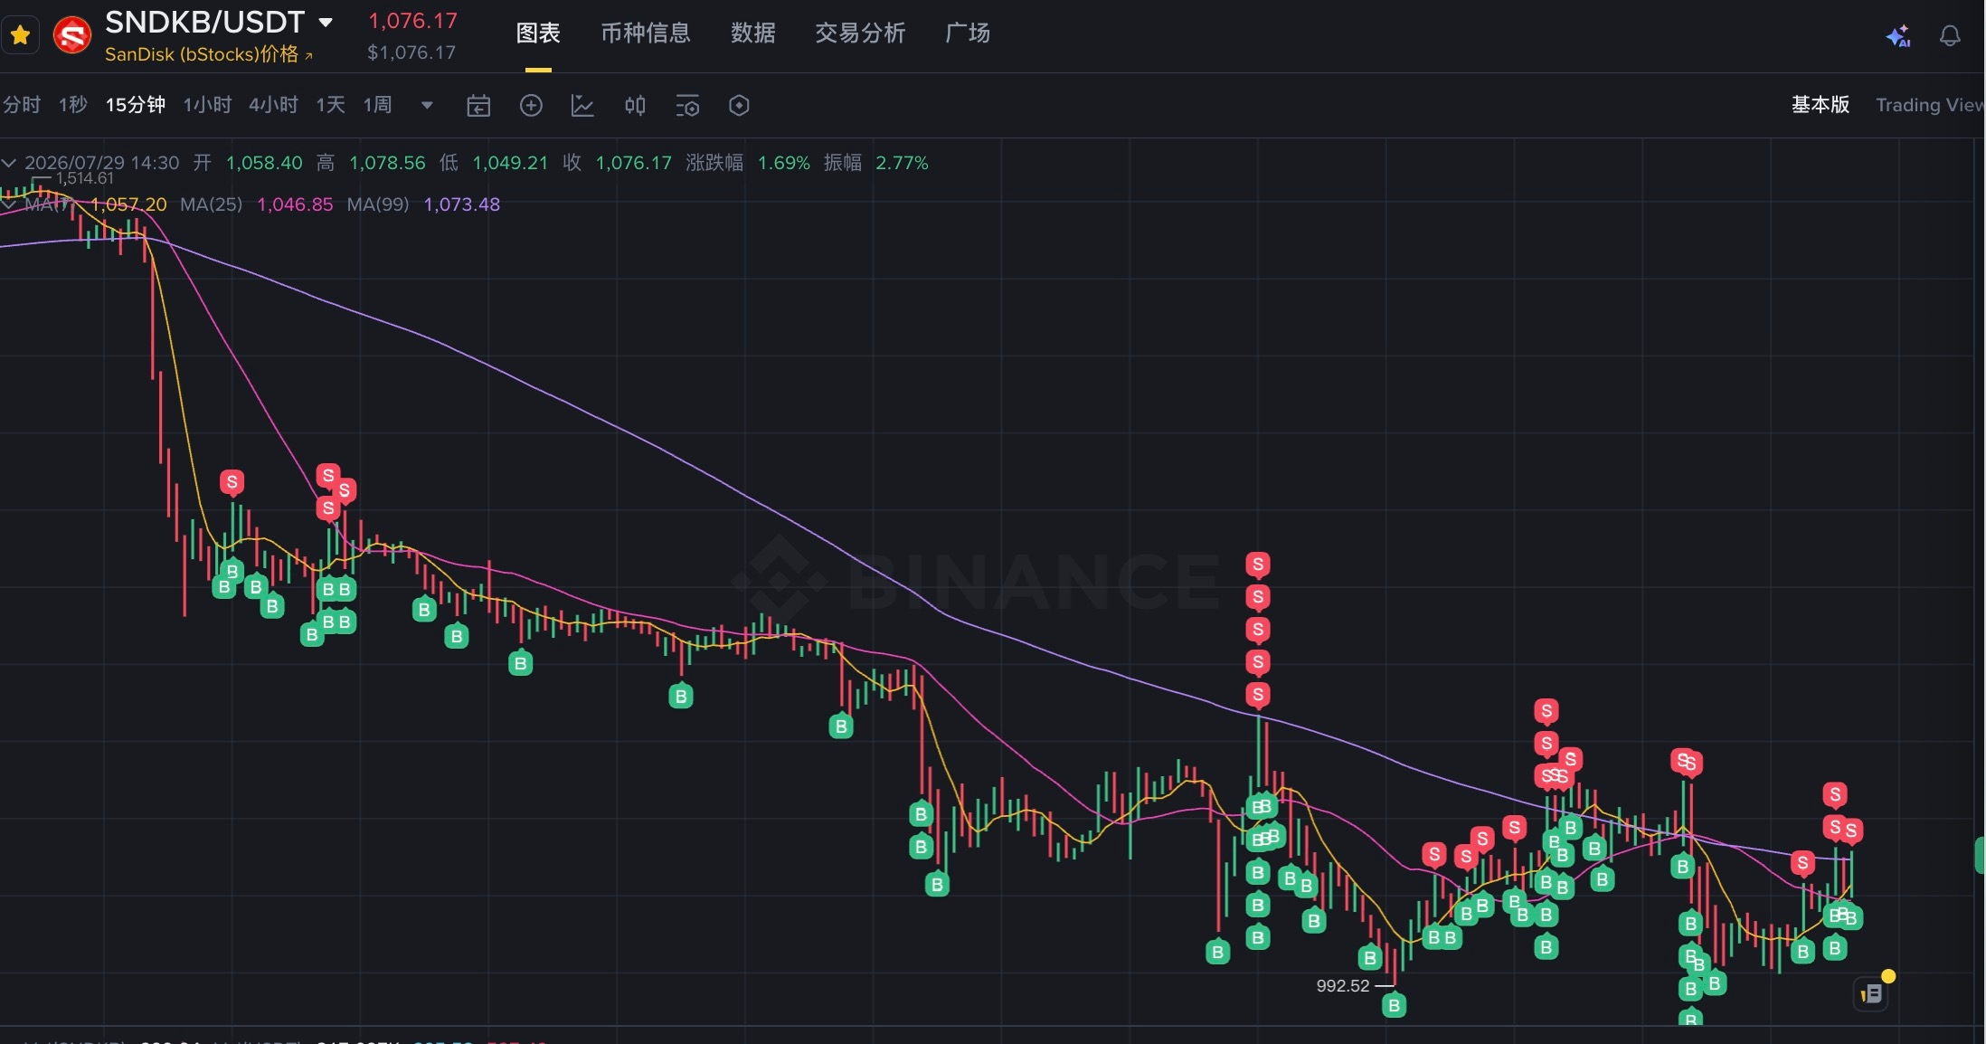1986x1044 pixels.
Task: Toggle the yellow favorite star for SNDKB/USDT
Action: [x=20, y=36]
